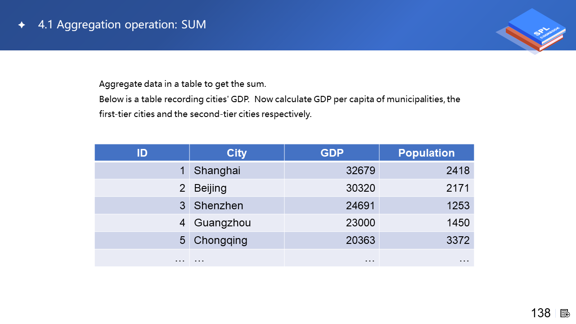Select the Shanghai city cell
This screenshot has height=324, width=576.
coord(217,171)
